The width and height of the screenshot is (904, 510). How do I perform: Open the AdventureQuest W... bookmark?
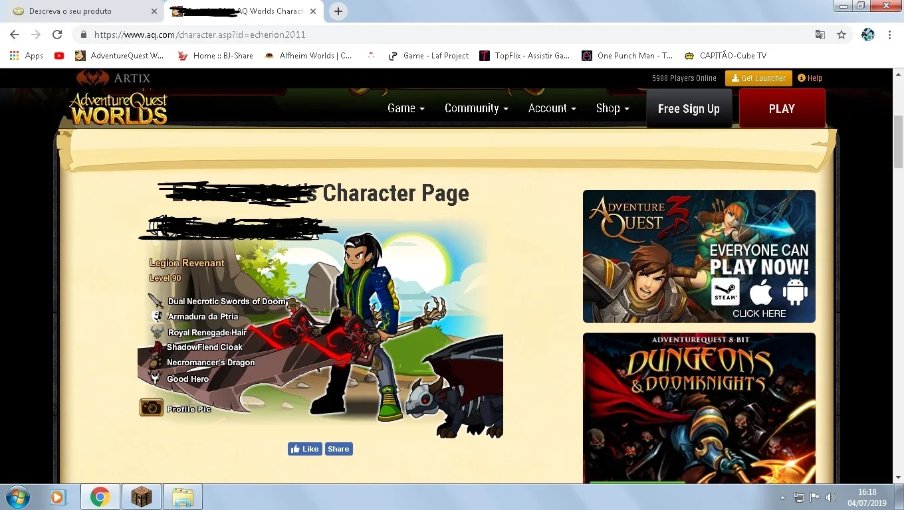tap(120, 56)
